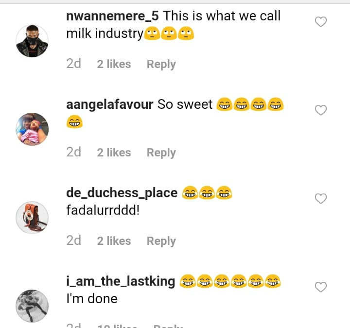350x328 pixels.
Task: View the 2 likes on de_duchess_place's comment
Action: coord(114,241)
